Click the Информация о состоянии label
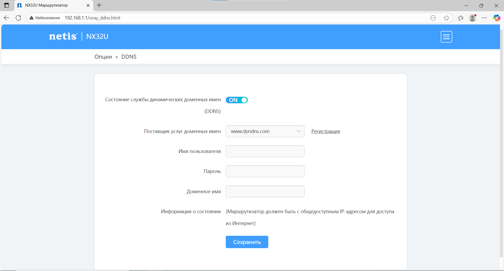 [x=191, y=212]
